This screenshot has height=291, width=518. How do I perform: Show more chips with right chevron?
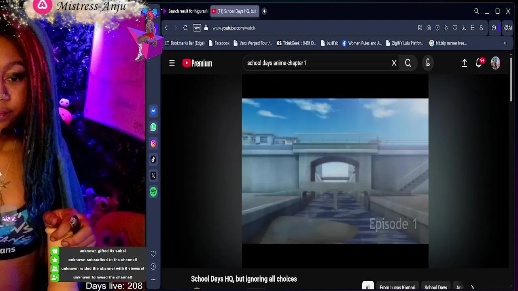(472, 287)
